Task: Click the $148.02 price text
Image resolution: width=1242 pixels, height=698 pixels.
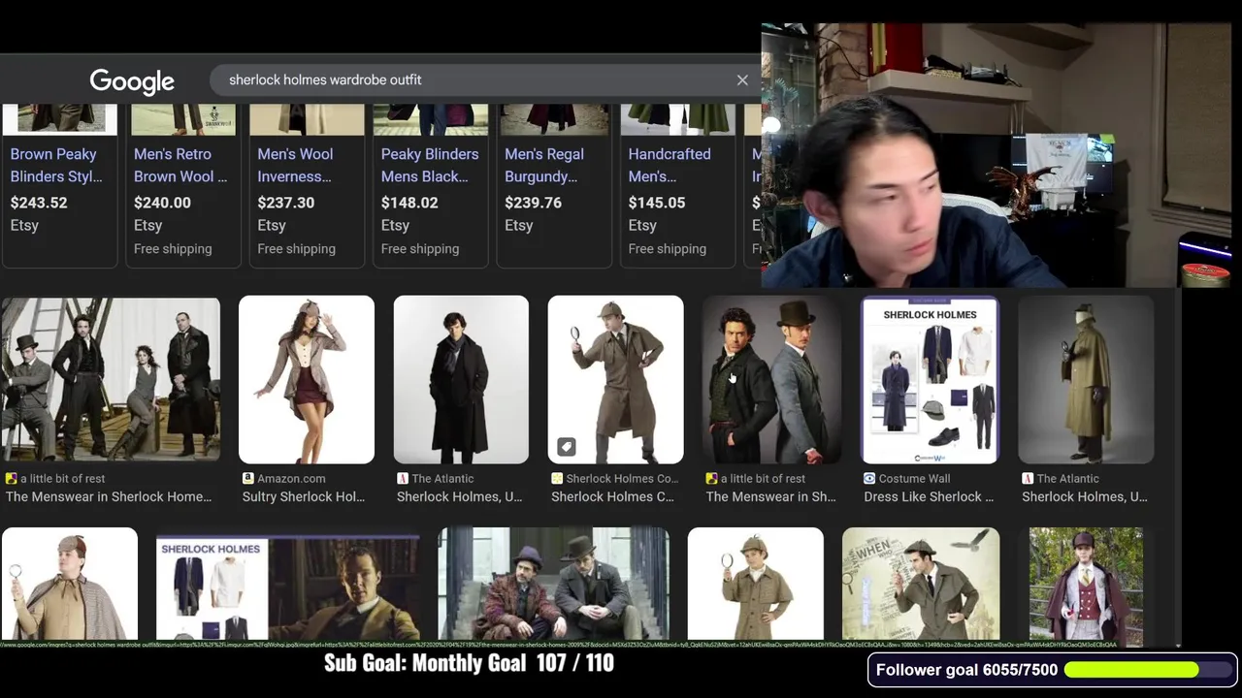Action: pyautogui.click(x=409, y=203)
